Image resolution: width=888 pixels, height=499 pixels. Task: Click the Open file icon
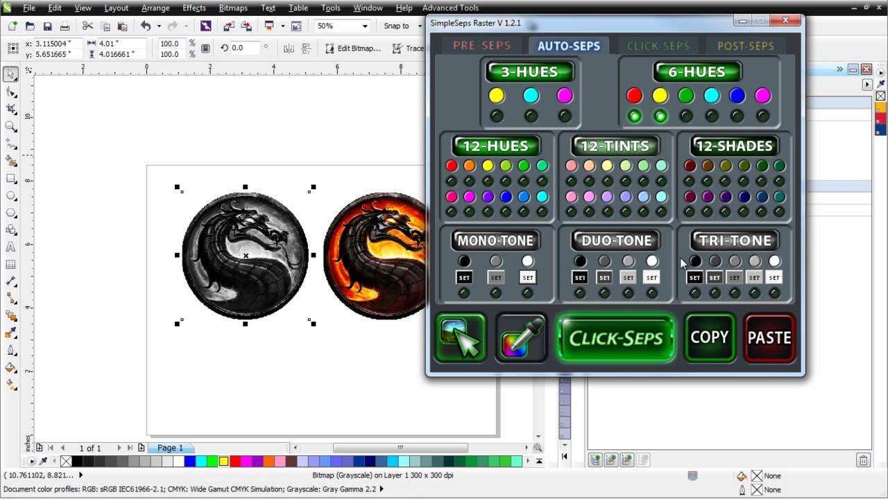[30, 26]
